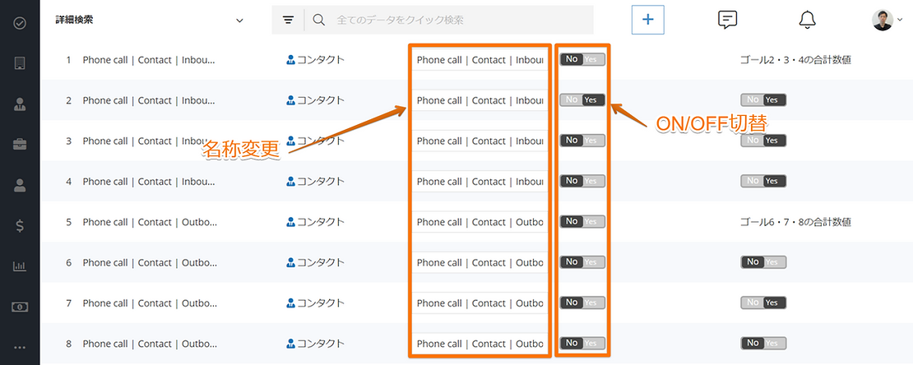
Task: Open the dollar sign sidebar icon
Action: tap(20, 226)
